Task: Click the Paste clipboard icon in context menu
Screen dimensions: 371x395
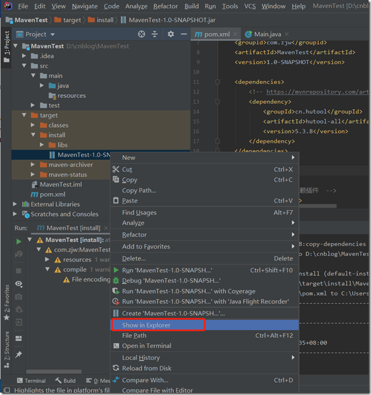Action: click(x=116, y=201)
